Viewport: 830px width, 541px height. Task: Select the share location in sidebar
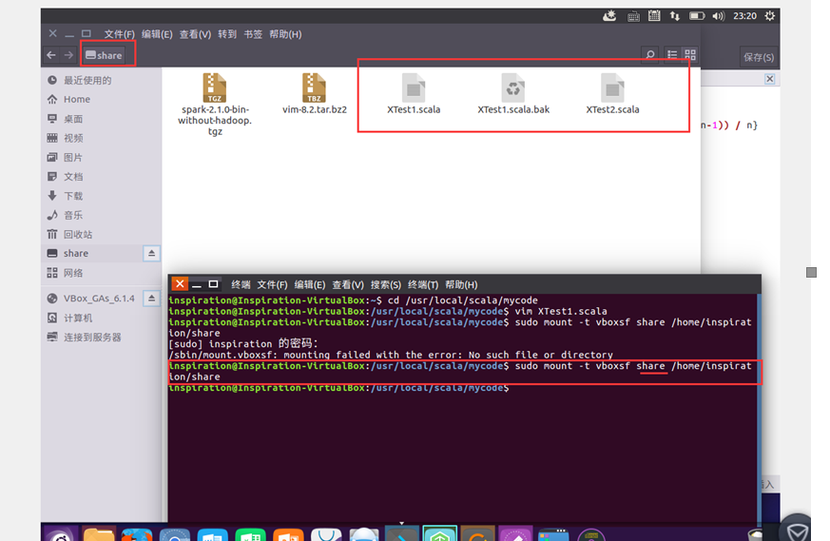pyautogui.click(x=92, y=254)
